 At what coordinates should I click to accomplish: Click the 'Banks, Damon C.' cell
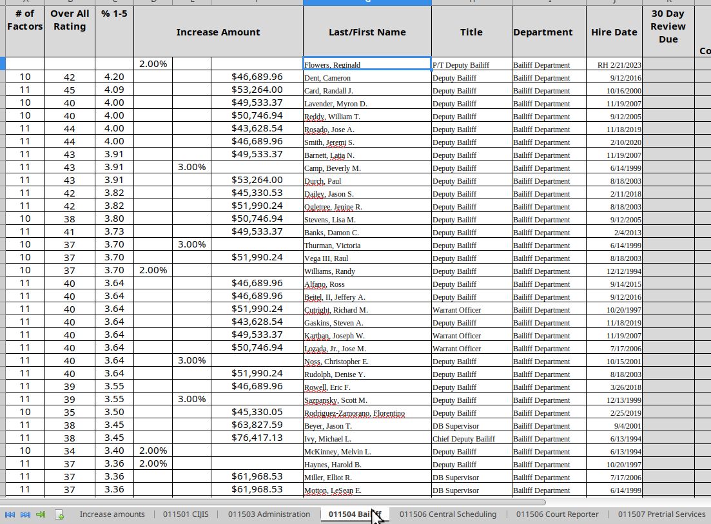pyautogui.click(x=367, y=233)
